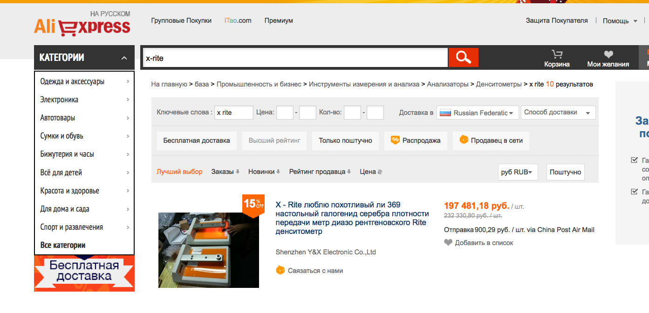
Task: Open the Russian Federation delivery dropdown
Action: [478, 113]
